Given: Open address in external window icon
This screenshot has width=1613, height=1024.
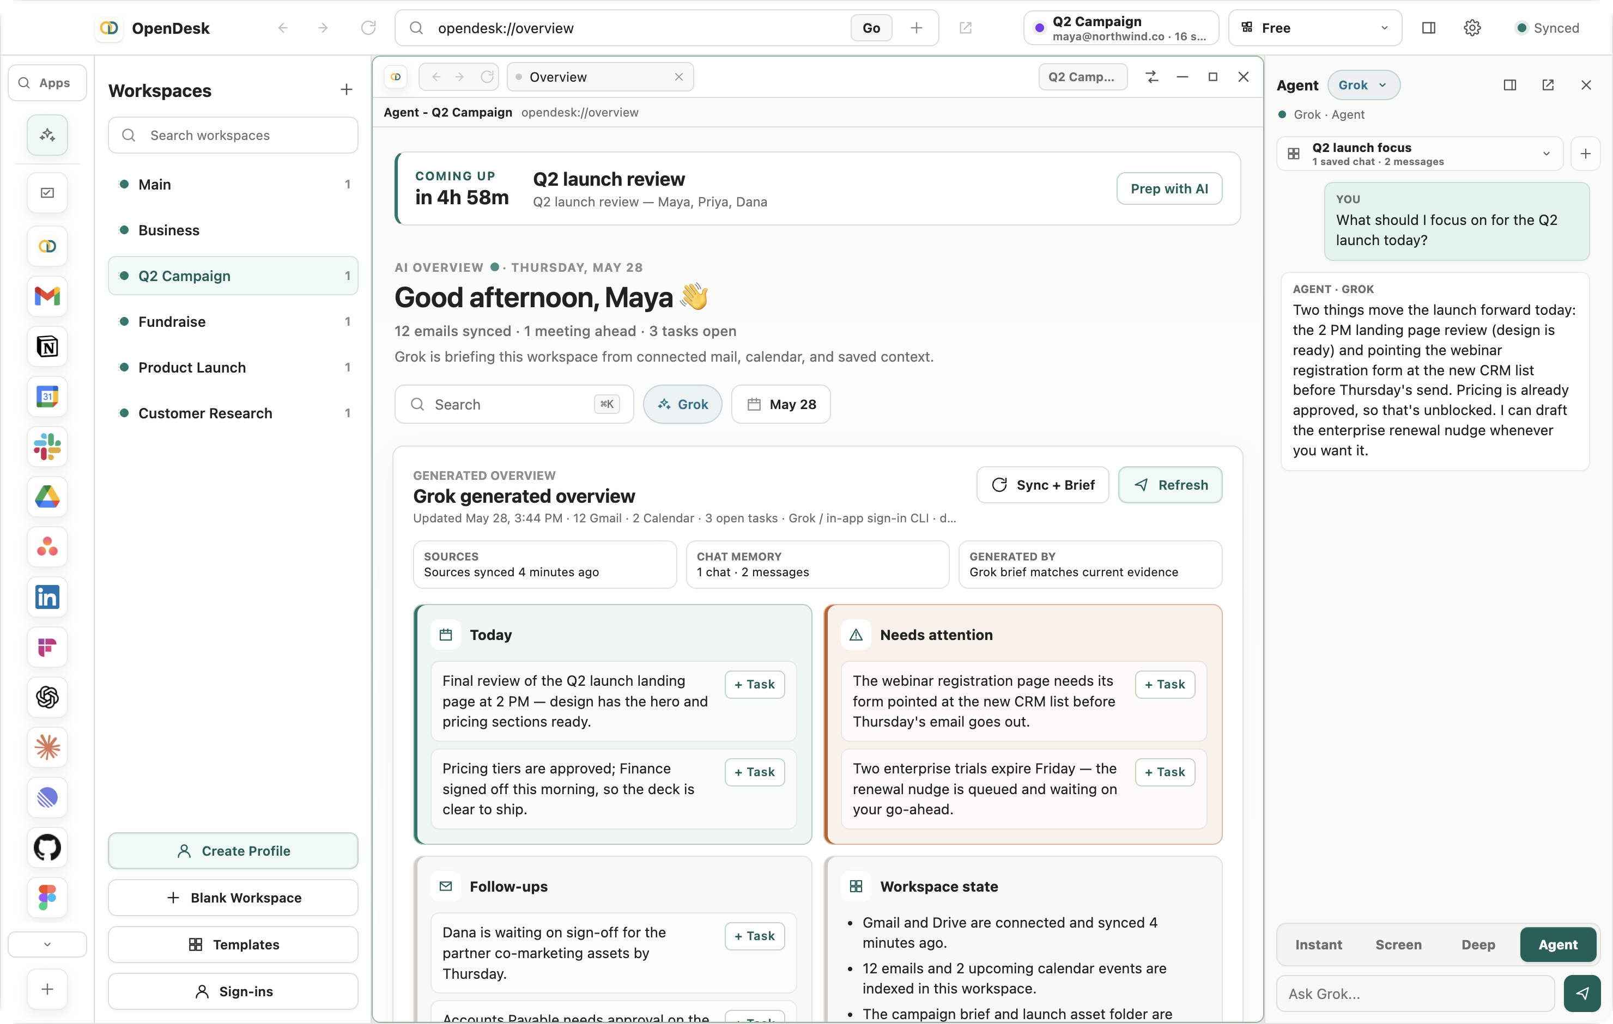Looking at the screenshot, I should coord(965,27).
